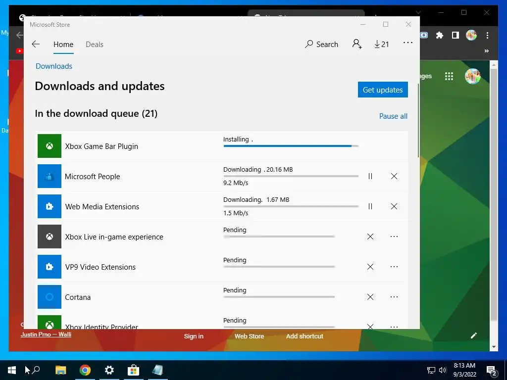Select the Microsoft People title

point(92,177)
